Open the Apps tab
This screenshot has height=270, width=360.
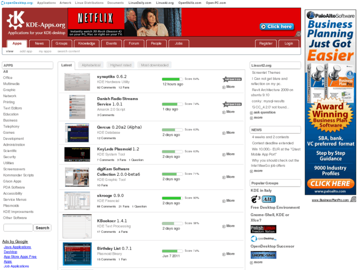pos(17,44)
